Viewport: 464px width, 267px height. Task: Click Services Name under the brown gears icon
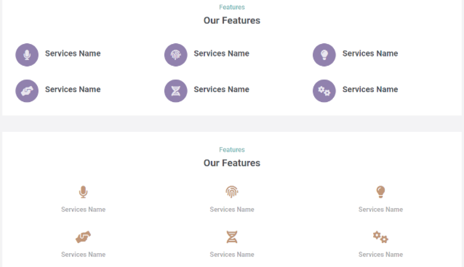380,254
